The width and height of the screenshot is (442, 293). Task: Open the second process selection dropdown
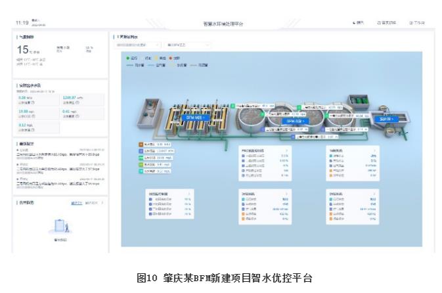(x=188, y=45)
